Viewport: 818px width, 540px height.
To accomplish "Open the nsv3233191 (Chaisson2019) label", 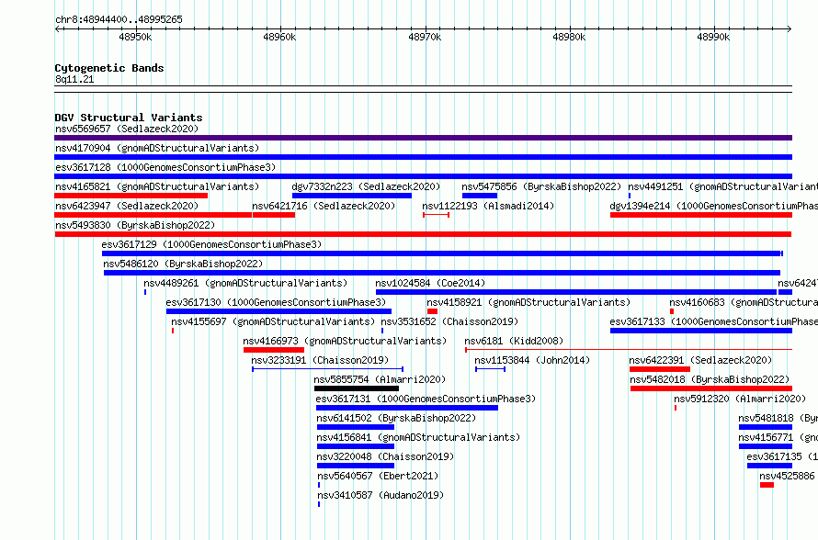I will pyautogui.click(x=320, y=360).
